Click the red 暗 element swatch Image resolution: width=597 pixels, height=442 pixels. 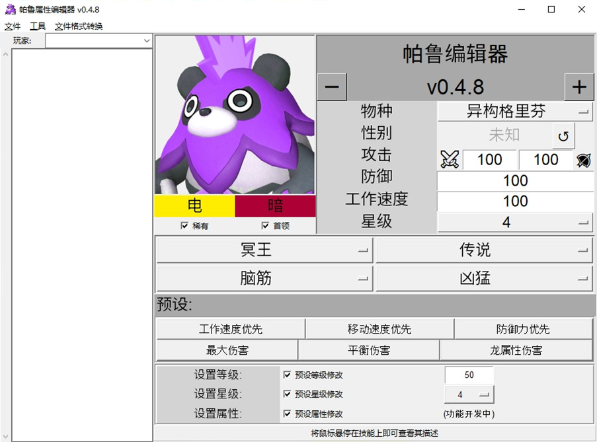click(x=275, y=205)
